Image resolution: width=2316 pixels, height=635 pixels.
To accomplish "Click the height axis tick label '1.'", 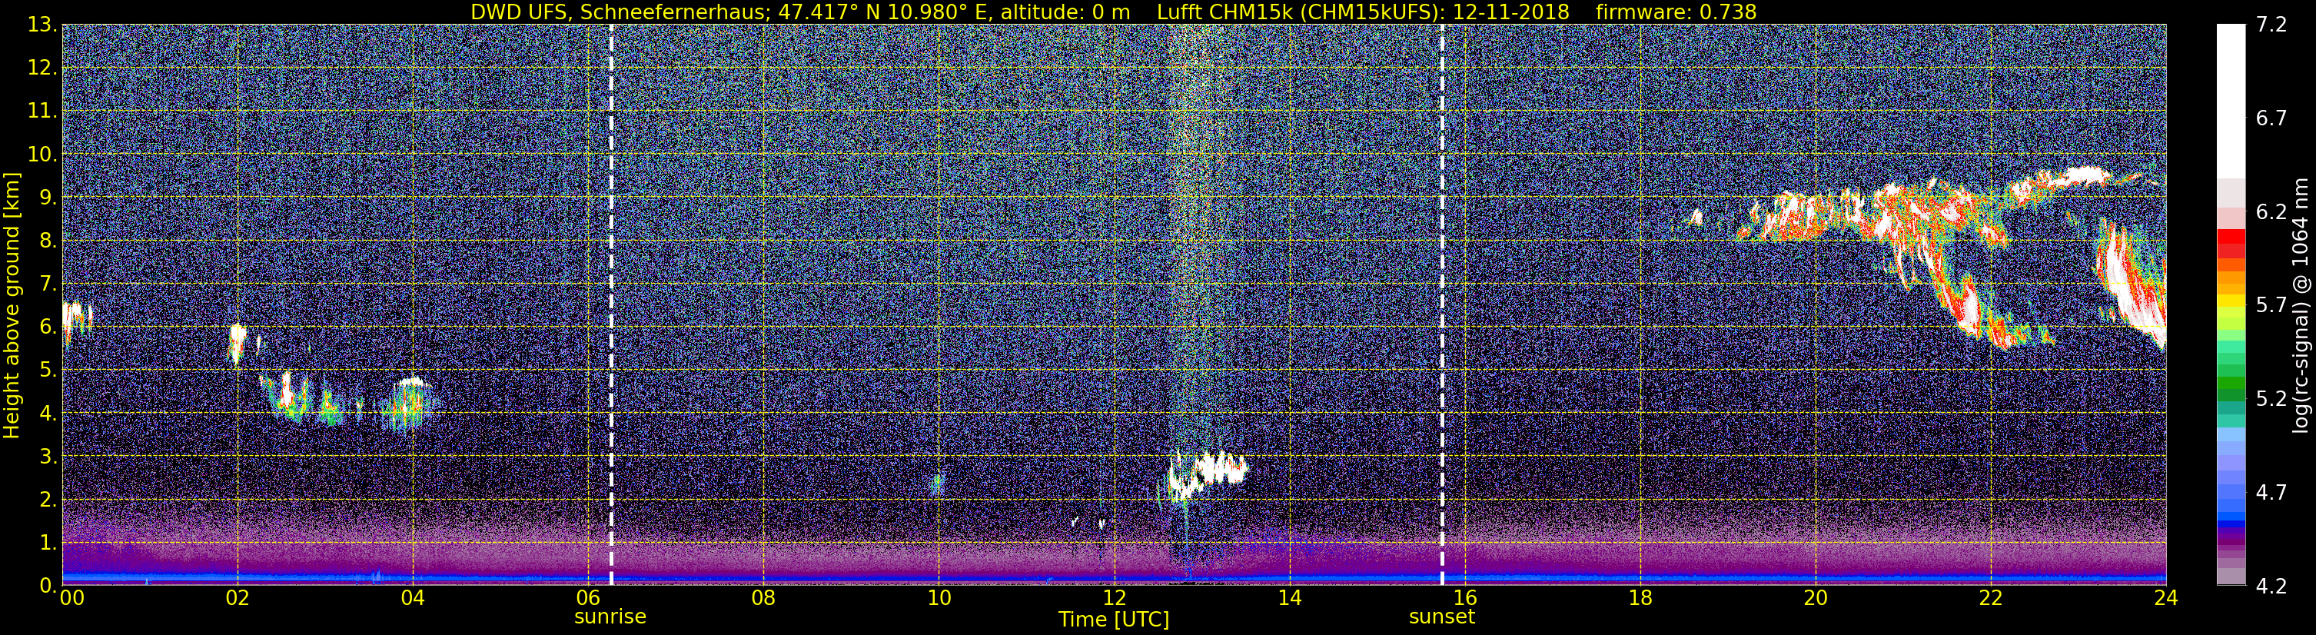I will [x=47, y=542].
